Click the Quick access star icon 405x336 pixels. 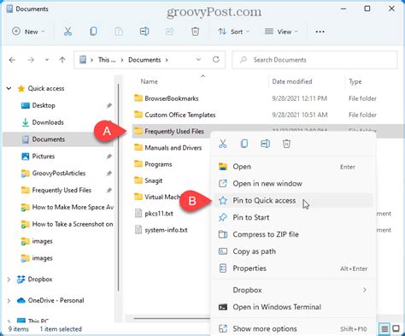point(21,89)
